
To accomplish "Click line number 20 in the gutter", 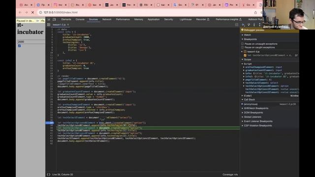I will [x=52, y=79].
